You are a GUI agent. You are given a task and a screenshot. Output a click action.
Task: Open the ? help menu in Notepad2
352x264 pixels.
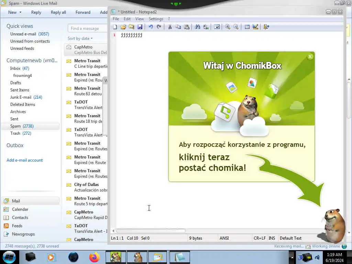[169, 19]
